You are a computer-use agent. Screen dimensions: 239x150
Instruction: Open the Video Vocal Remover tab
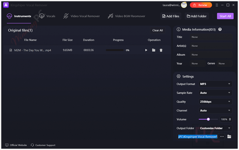click(81, 16)
